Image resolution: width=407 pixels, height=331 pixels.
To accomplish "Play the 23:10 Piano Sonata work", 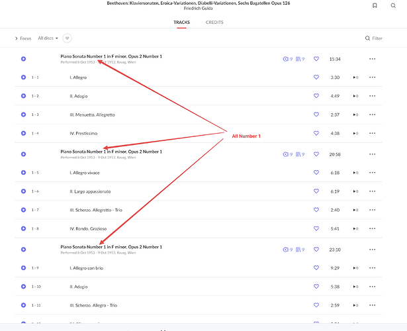I will tap(23, 250).
